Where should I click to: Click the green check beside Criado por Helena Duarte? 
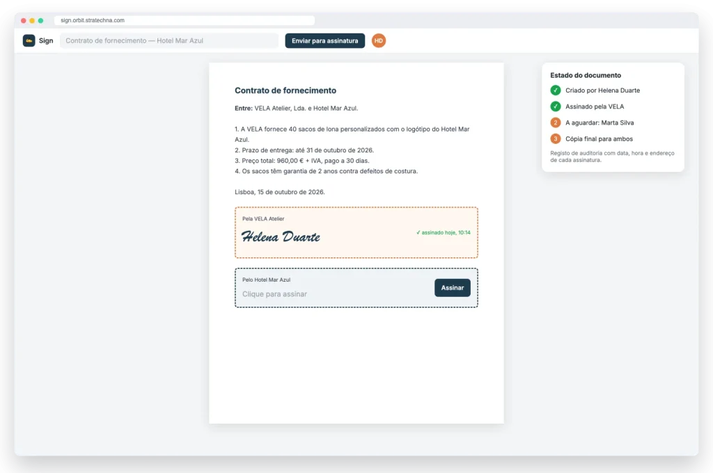[x=555, y=90]
